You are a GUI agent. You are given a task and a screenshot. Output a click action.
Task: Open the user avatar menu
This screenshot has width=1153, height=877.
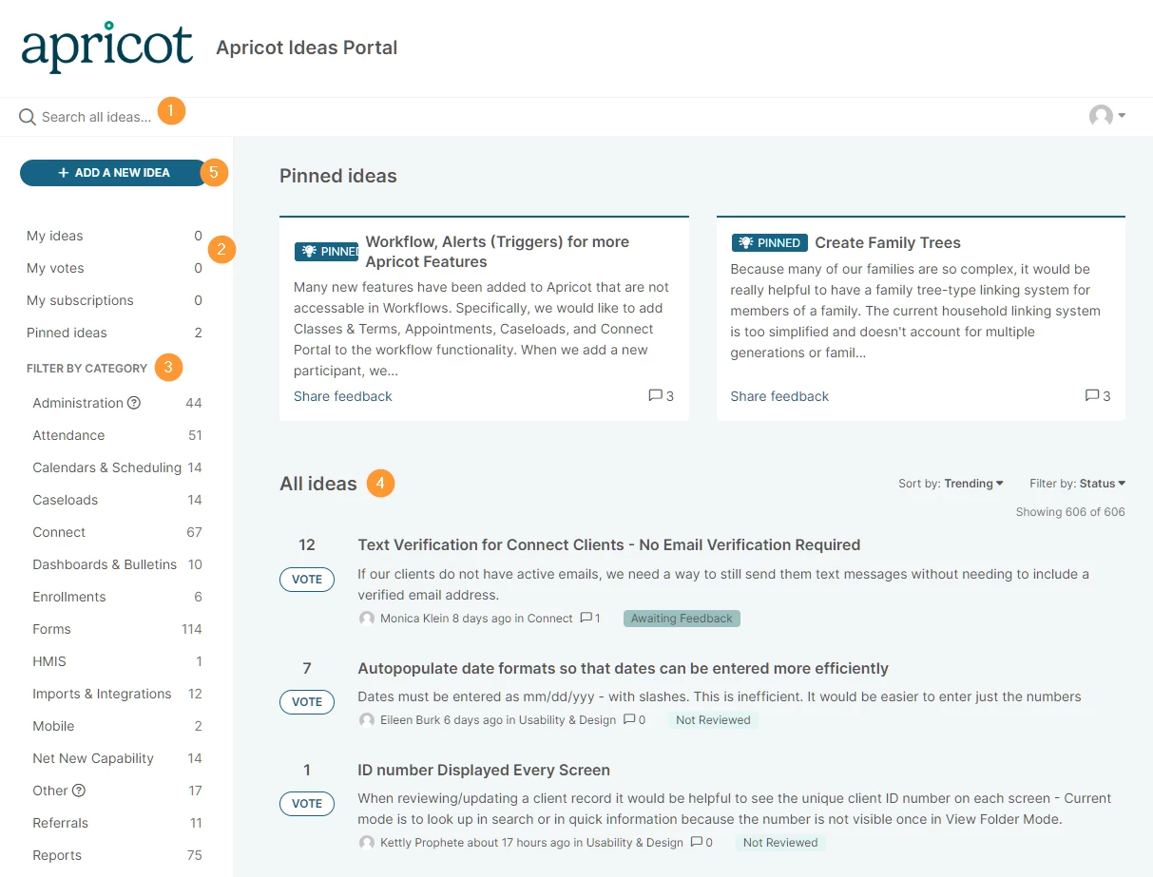(x=1107, y=116)
